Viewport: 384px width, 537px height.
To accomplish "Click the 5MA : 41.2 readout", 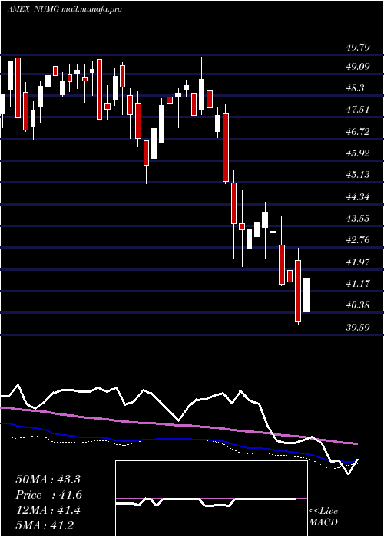I will (x=45, y=525).
